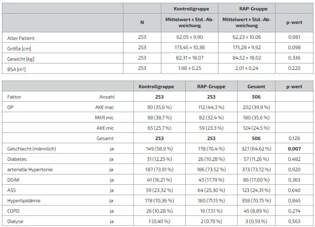Select the "ASS" row label
Viewport: 315px width, 227px height.
tap(12, 190)
